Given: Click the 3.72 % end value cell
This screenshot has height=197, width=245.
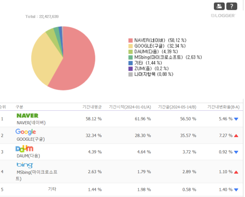Looking at the screenshot, I should click(x=189, y=152).
